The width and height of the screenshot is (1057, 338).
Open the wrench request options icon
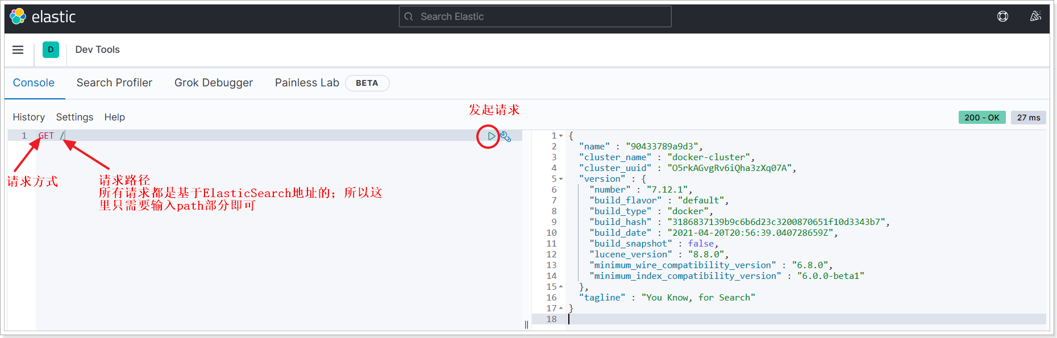click(x=506, y=136)
